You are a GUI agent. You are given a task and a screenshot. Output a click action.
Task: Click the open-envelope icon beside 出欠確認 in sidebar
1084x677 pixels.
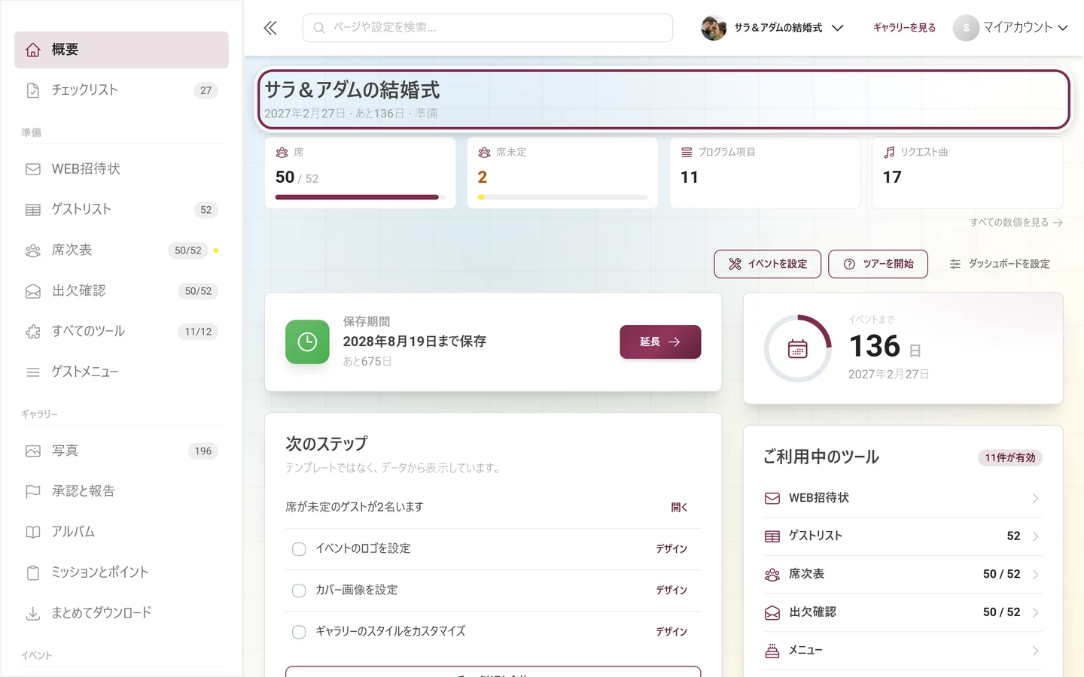(33, 291)
